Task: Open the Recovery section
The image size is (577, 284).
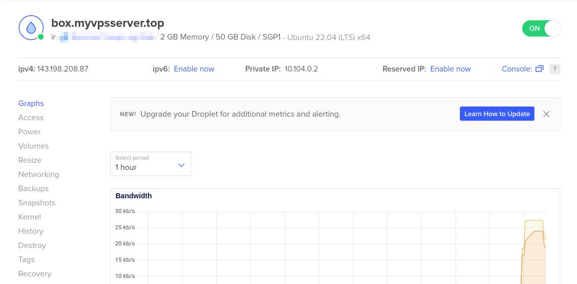Action: click(x=34, y=274)
